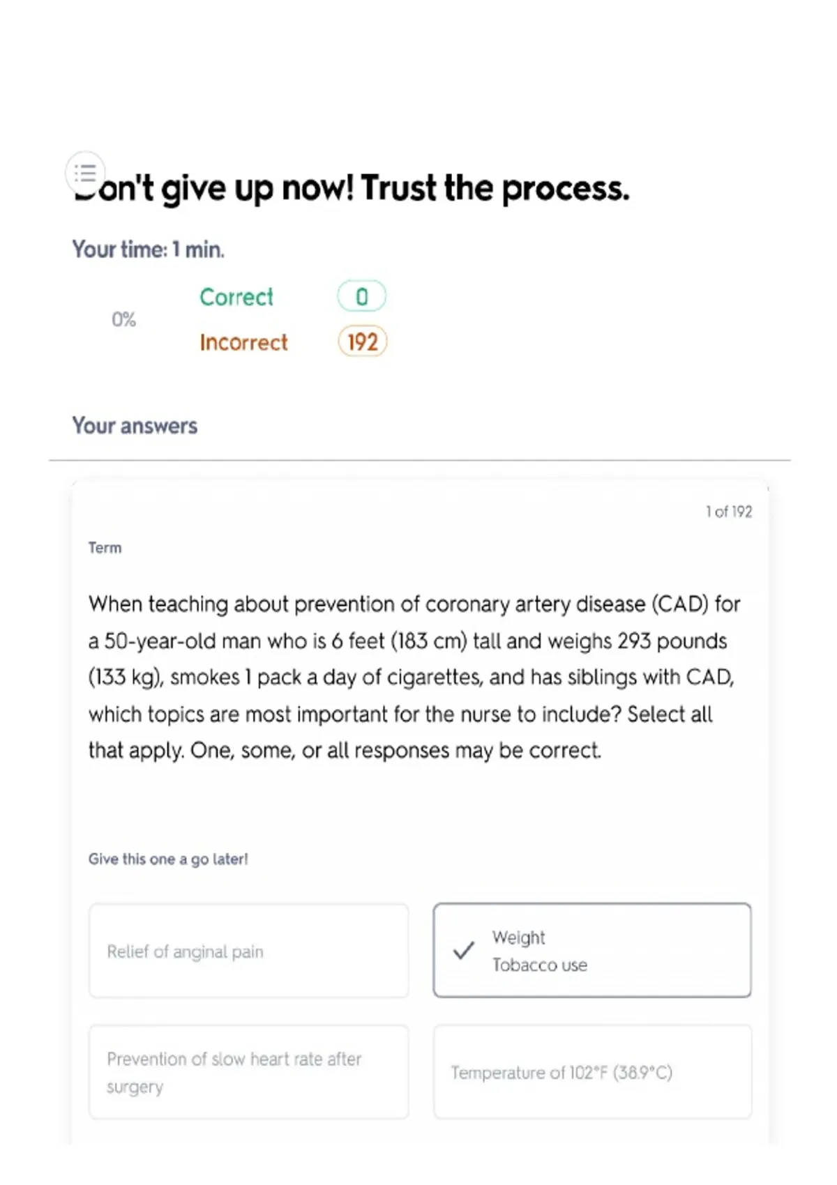Pick the Temperature of 102°F answer

pos(592,1072)
